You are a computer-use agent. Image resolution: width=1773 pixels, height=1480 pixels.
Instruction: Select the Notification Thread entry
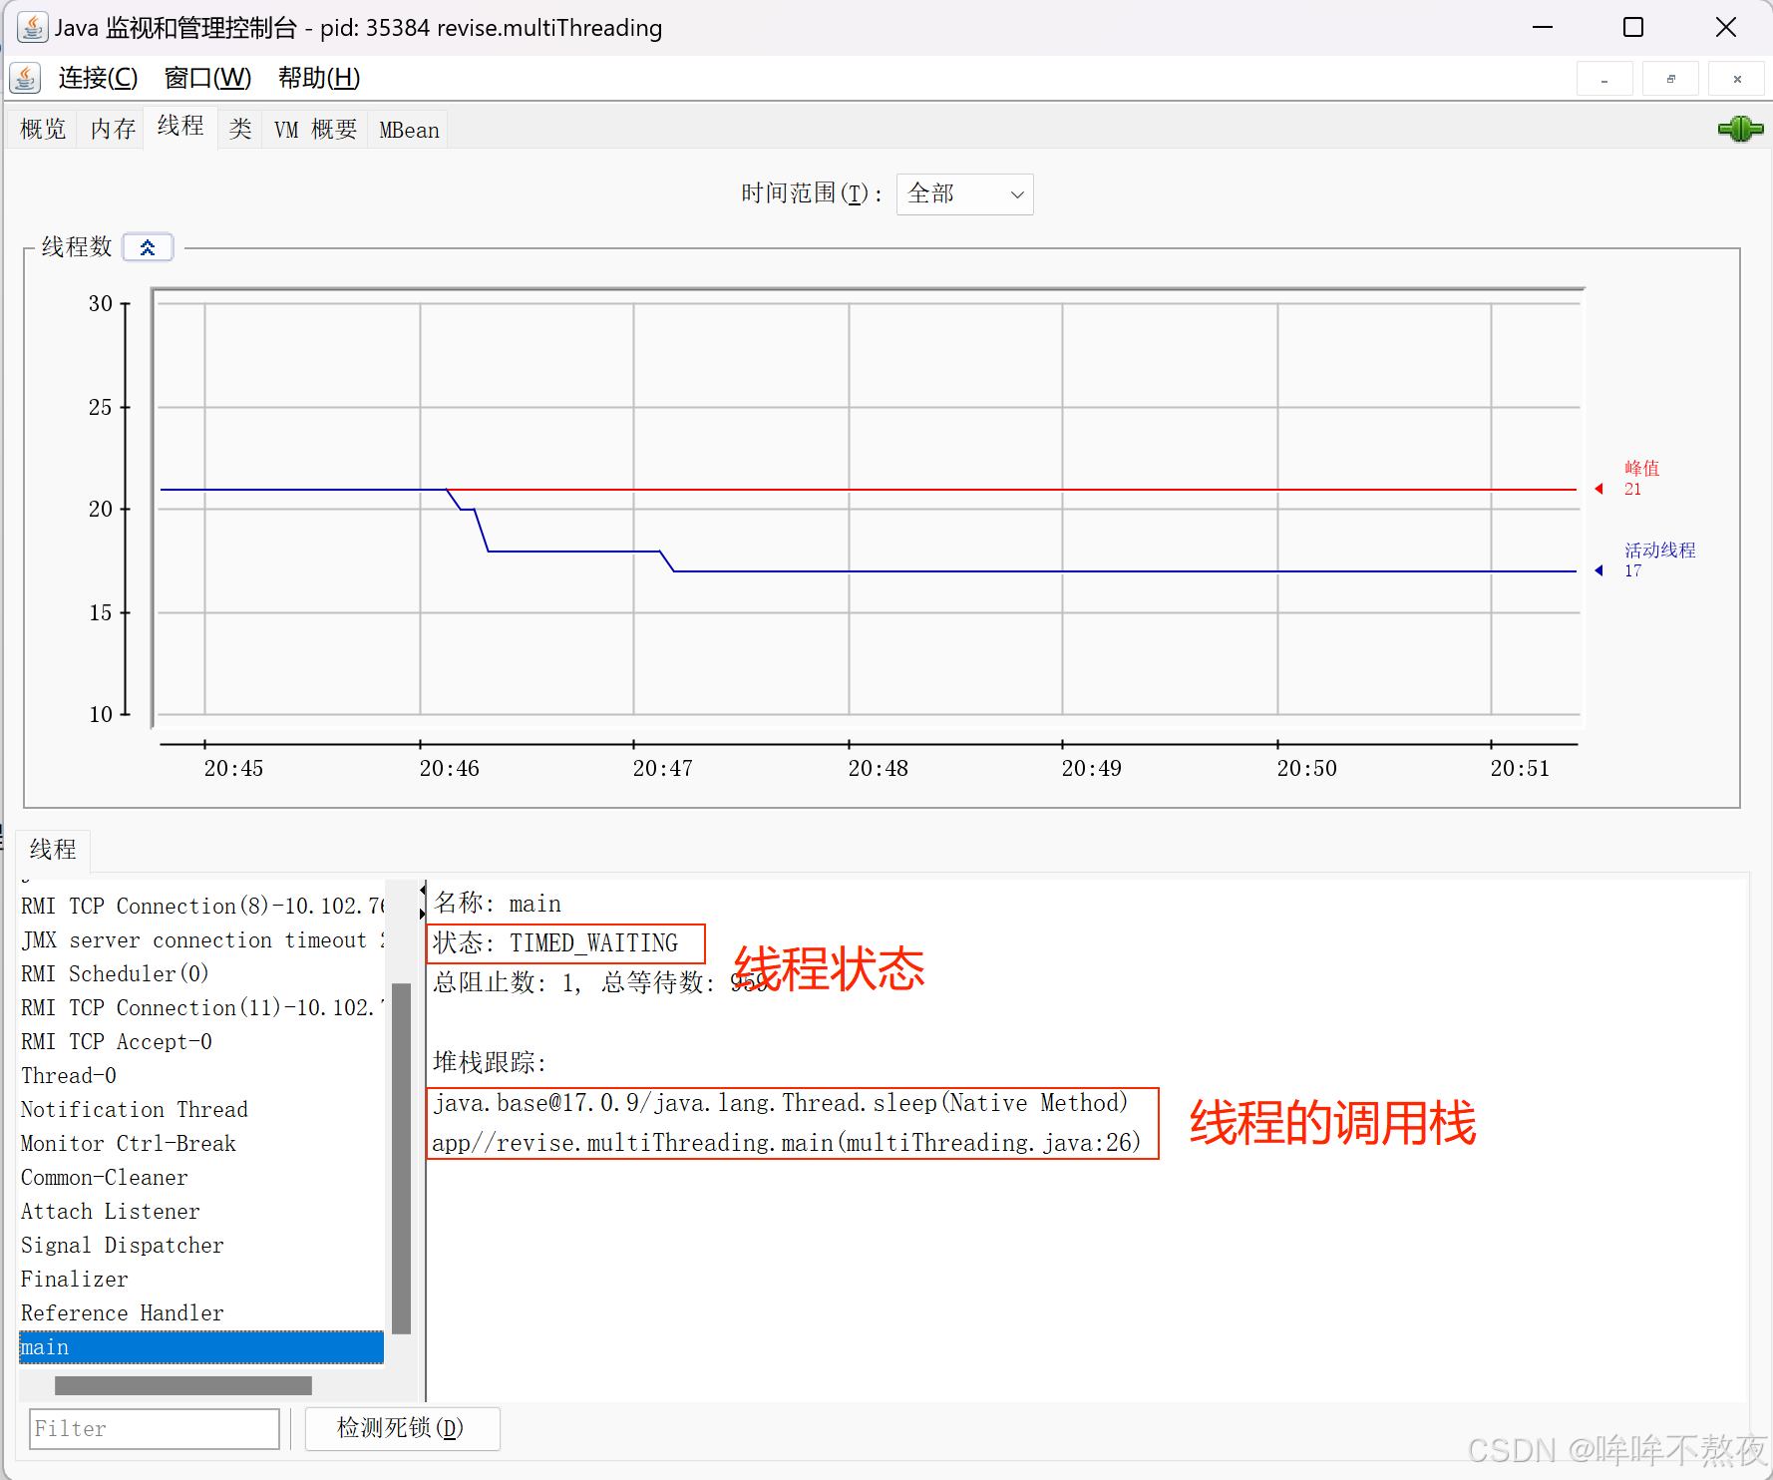(x=201, y=1110)
